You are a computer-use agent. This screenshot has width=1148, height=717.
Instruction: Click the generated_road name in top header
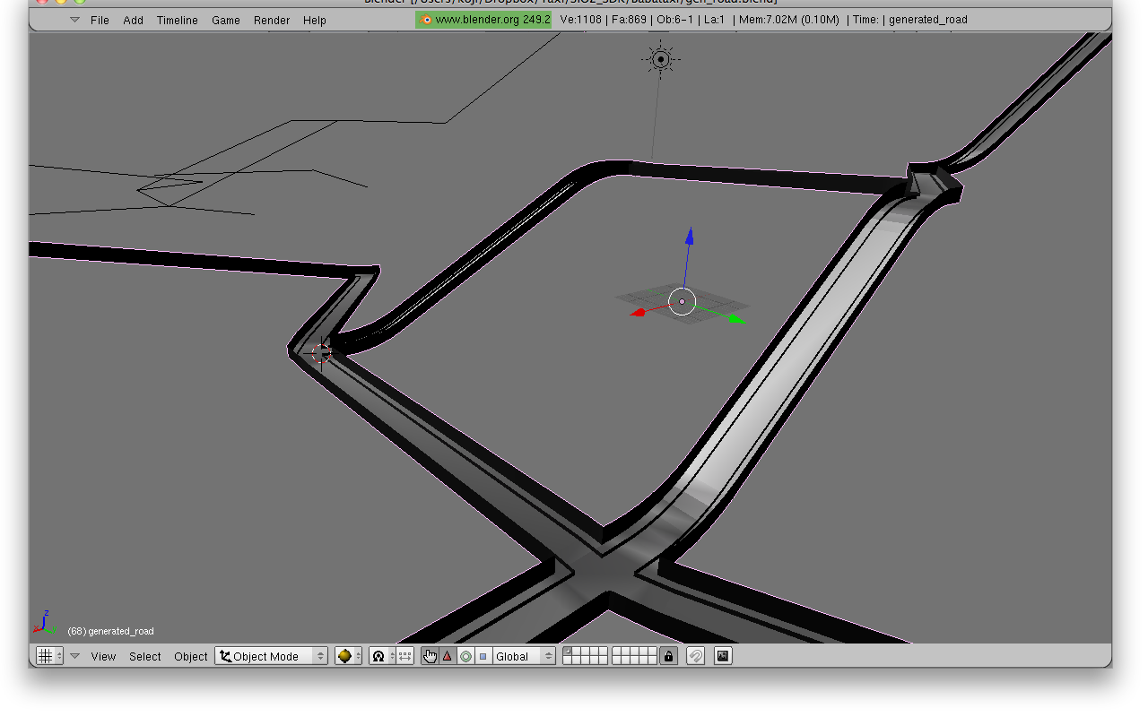928,20
